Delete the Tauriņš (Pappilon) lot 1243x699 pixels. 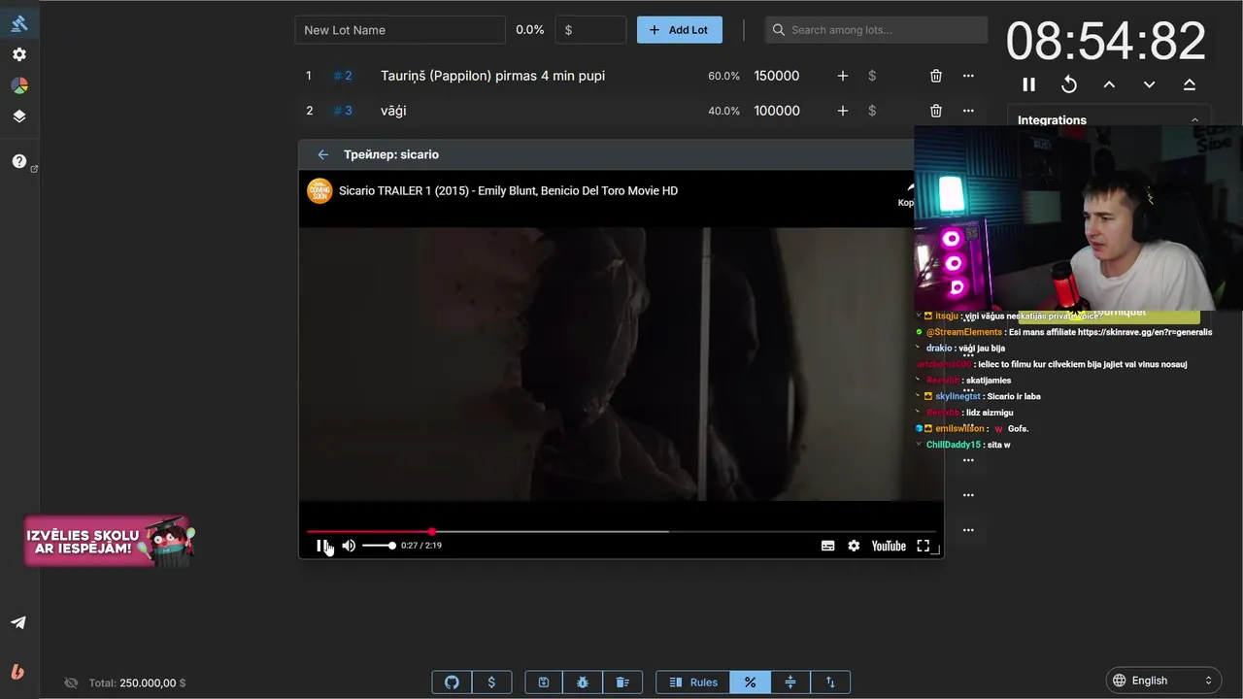click(936, 76)
